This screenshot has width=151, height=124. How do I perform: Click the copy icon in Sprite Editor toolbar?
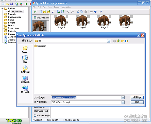pos(82,12)
